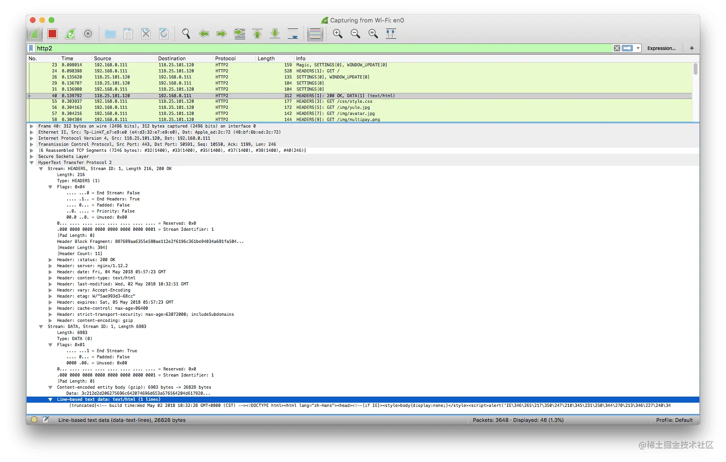Expand Header: :status: 200 OK
This screenshot has width=726, height=462.
50,260
